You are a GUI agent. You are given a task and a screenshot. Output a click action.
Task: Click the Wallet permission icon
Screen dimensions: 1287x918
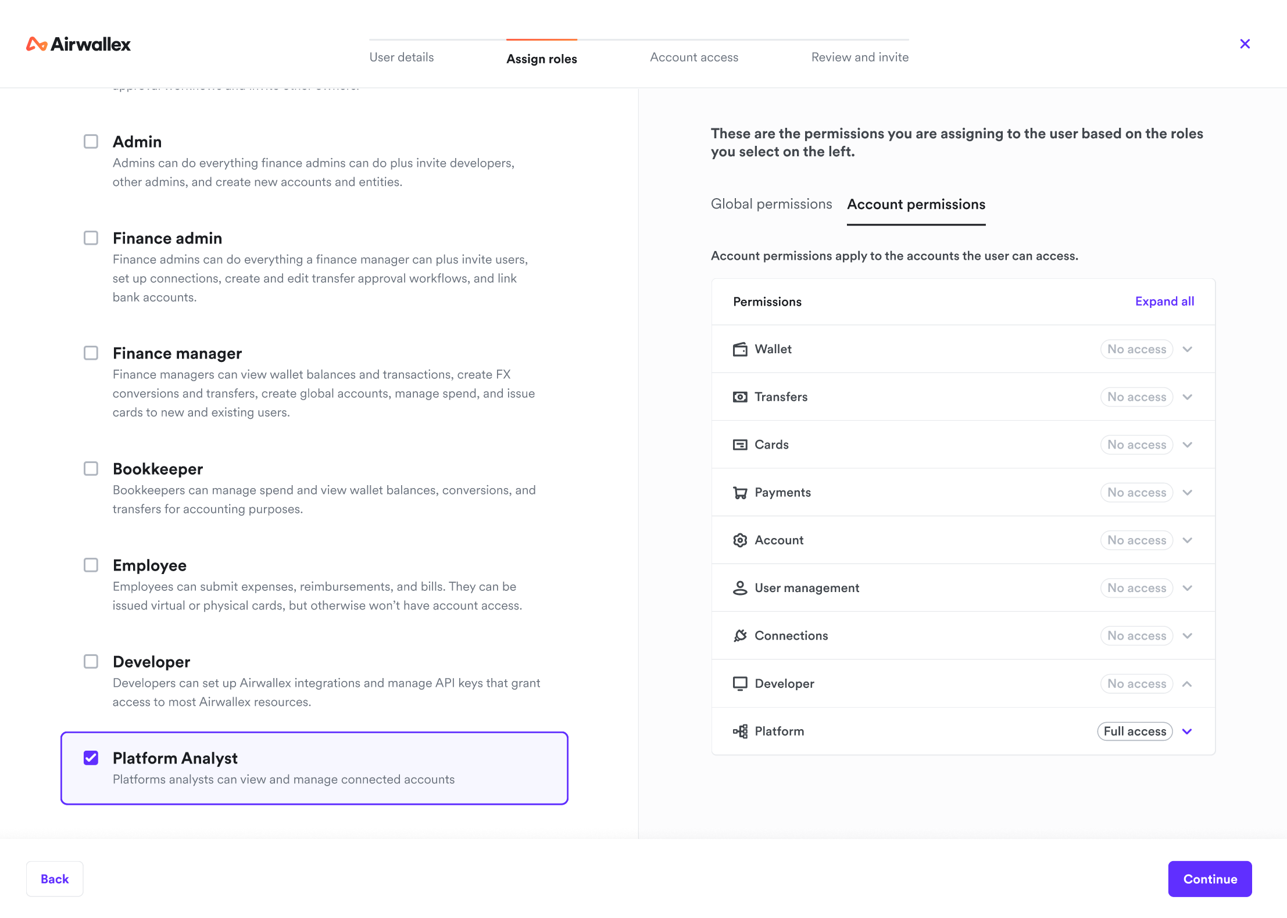point(740,349)
